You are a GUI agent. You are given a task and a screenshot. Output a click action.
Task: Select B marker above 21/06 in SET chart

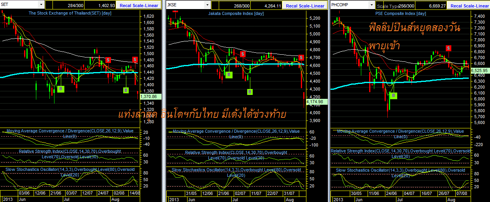tap(60, 89)
